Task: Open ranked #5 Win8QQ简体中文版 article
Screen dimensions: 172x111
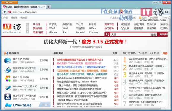Action: tap(147, 88)
